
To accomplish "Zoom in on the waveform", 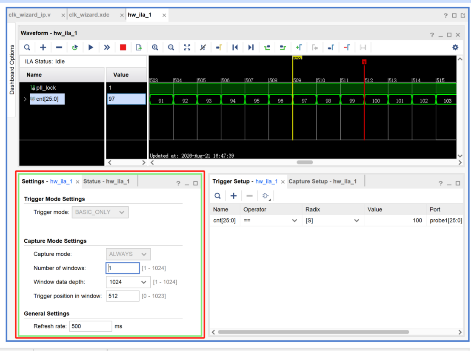I will [155, 48].
